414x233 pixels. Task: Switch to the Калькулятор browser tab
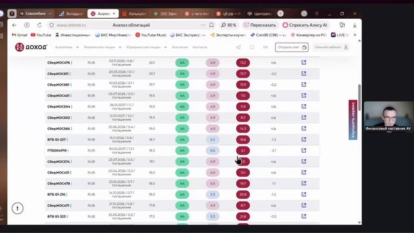[x=134, y=14]
